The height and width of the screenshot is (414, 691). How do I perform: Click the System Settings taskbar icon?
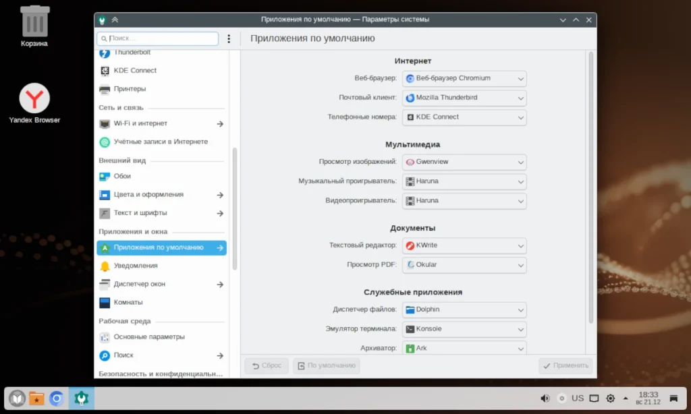[81, 398]
